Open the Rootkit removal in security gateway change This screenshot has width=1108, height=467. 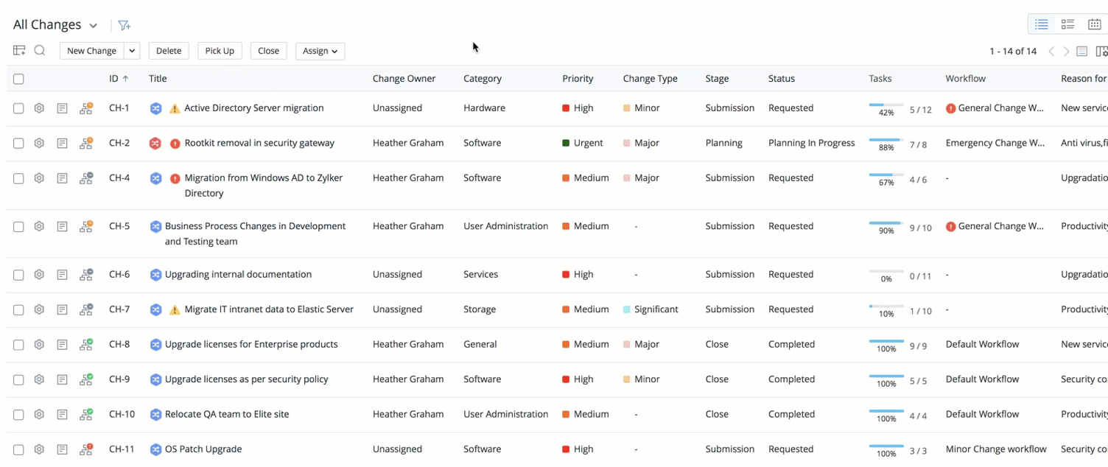coord(259,144)
